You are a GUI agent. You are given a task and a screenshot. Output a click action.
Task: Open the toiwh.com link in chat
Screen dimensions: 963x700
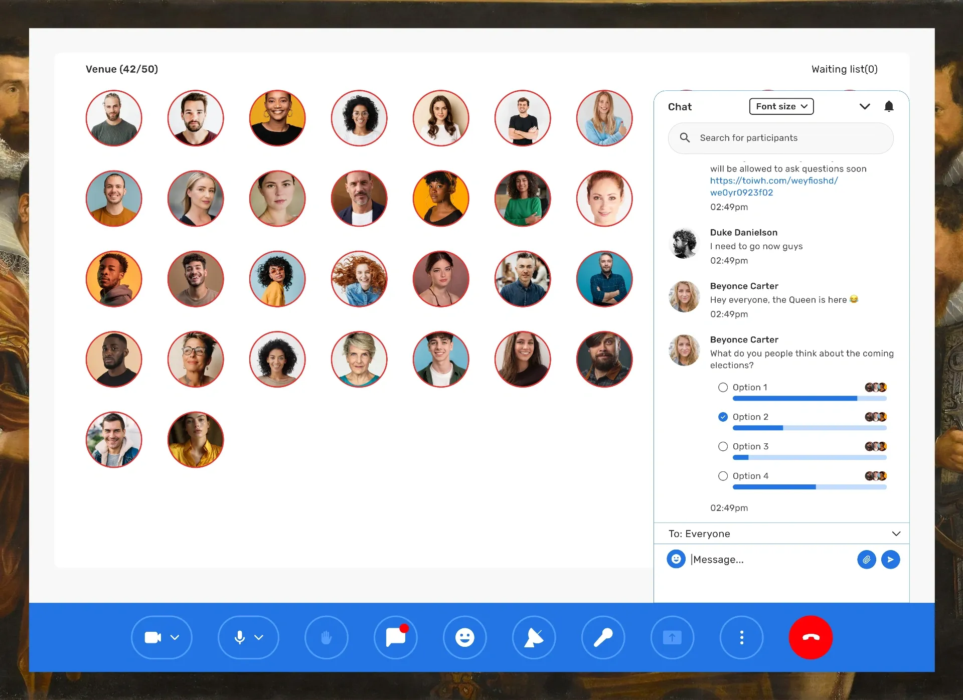point(774,187)
